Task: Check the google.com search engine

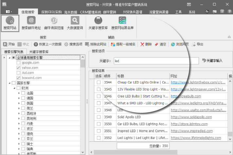Action: [x=19, y=62]
